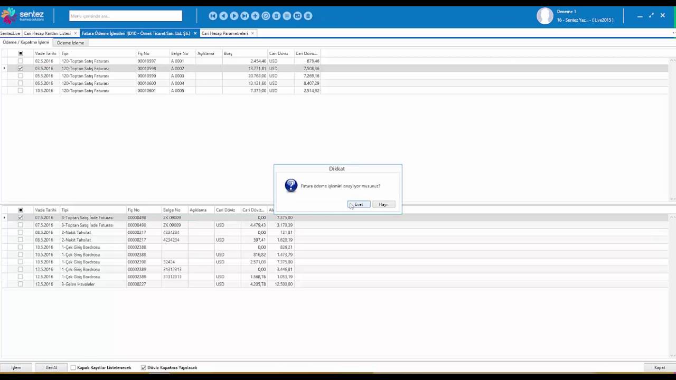Click the Kapat button
This screenshot has height=380, width=676.
pyautogui.click(x=660, y=367)
